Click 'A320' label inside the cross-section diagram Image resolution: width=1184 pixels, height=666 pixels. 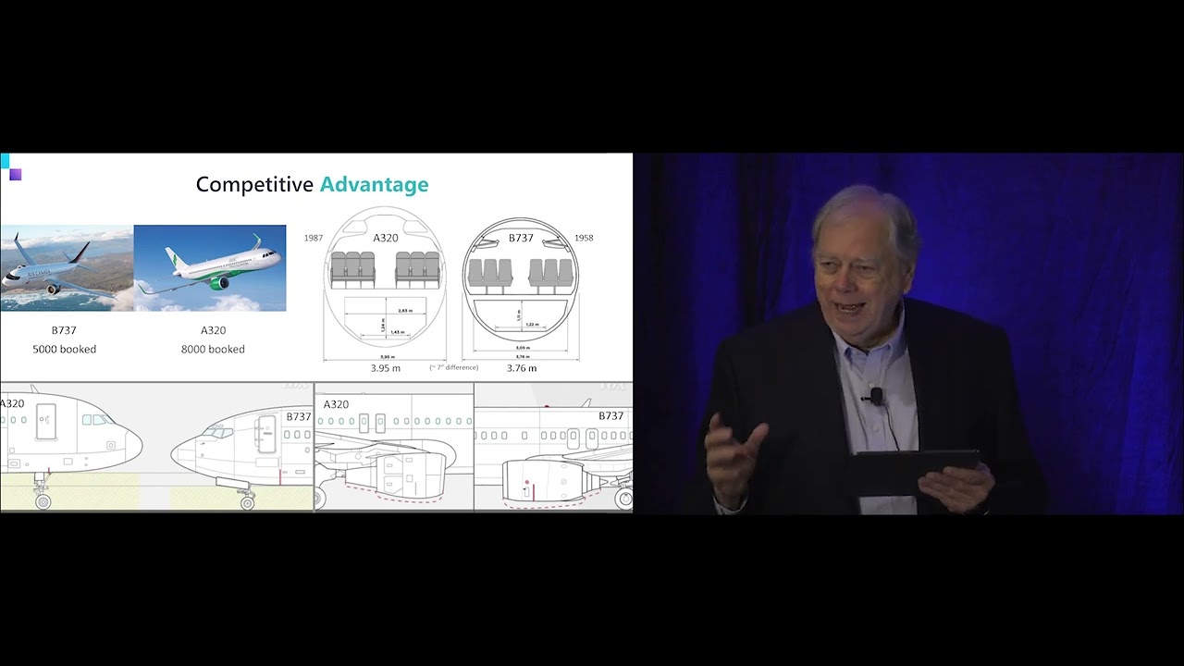tap(386, 238)
